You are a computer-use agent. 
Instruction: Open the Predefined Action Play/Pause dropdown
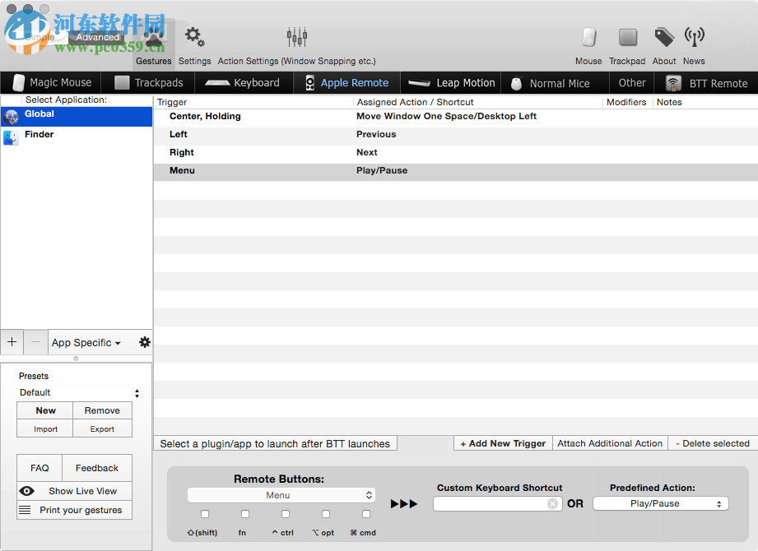coord(661,502)
